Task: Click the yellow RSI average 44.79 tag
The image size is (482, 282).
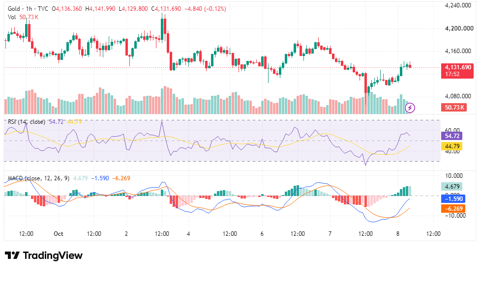Action: click(452, 146)
